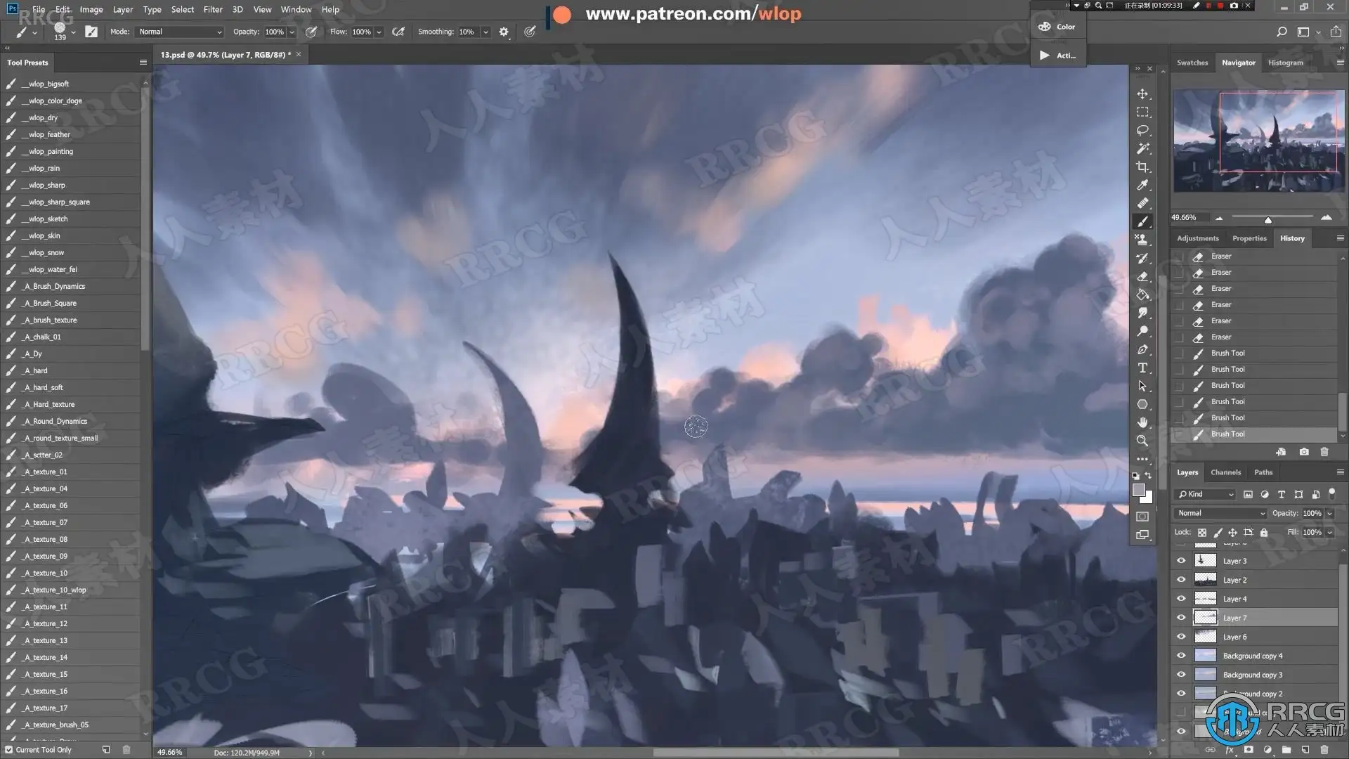1349x759 pixels.
Task: Open smoothing options gear icon
Action: pos(504,32)
